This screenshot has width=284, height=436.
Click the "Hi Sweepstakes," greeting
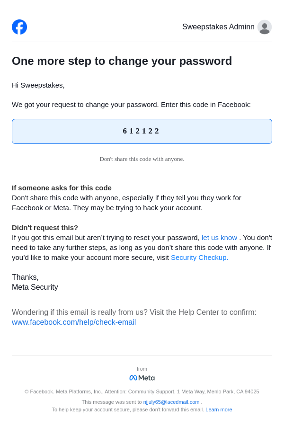(x=38, y=85)
